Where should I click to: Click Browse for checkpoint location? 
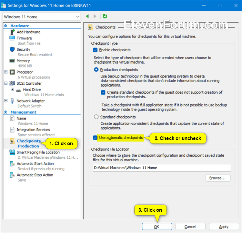pos(218,178)
